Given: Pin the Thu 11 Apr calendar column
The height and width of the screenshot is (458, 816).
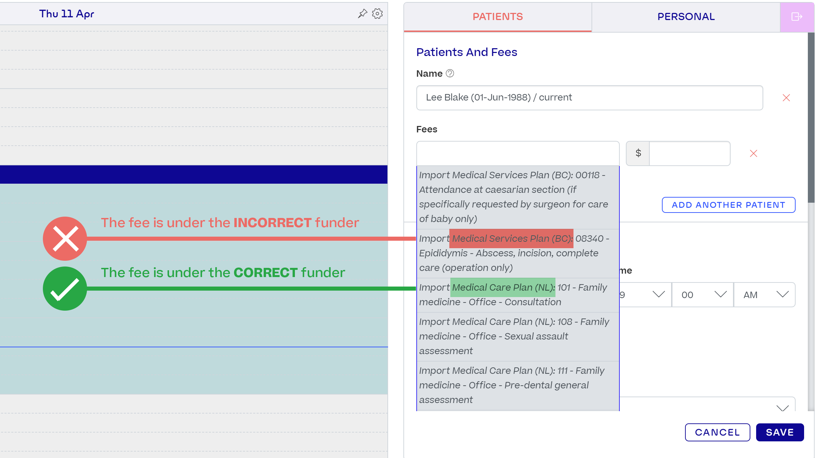Looking at the screenshot, I should 363,14.
